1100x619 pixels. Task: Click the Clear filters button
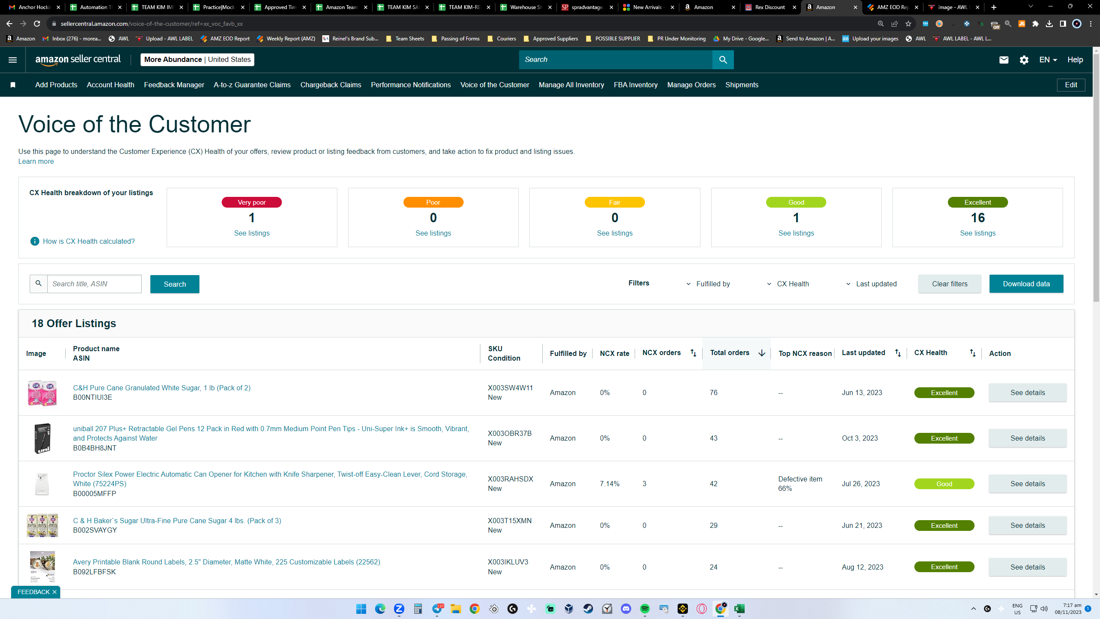coord(950,284)
